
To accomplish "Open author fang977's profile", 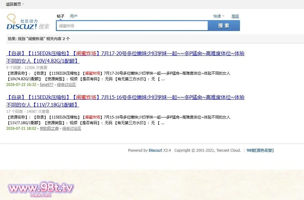I will [46, 85].
